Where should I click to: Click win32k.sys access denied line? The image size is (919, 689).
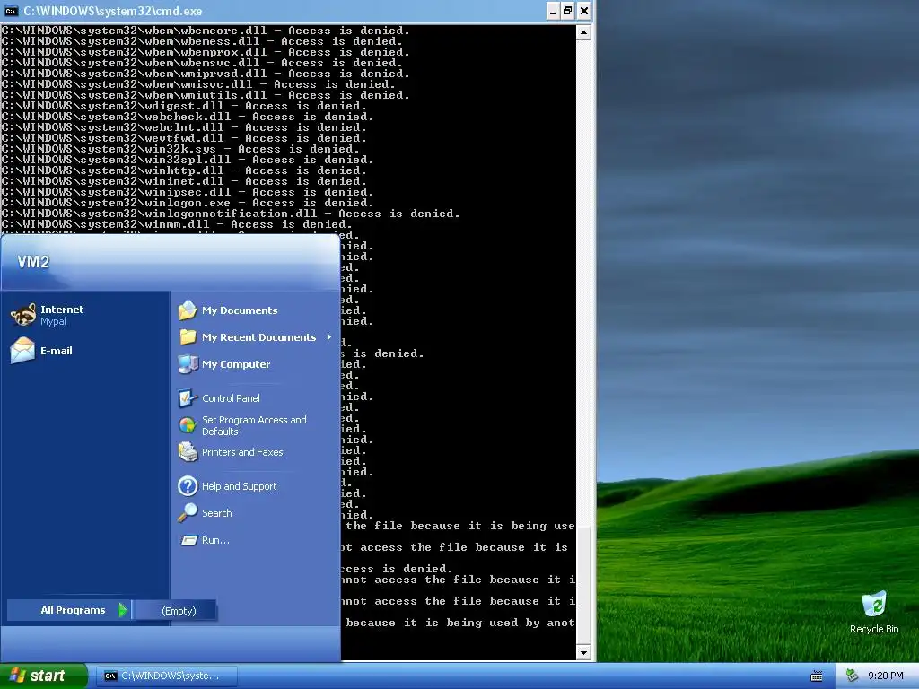coord(180,149)
